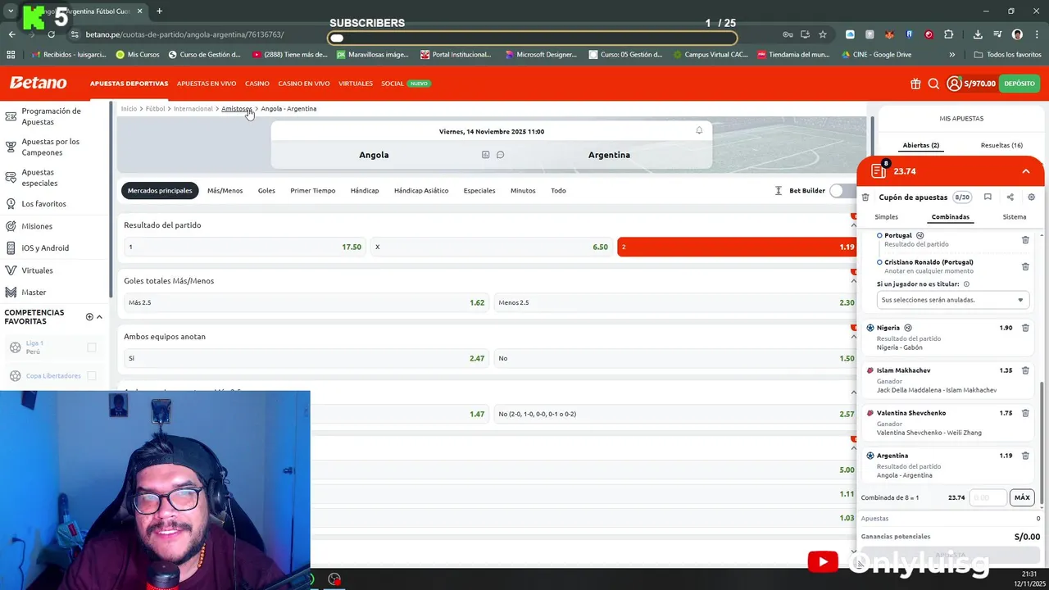1049x590 pixels.
Task: Open the Virtuales sidebar item
Action: pos(37,270)
